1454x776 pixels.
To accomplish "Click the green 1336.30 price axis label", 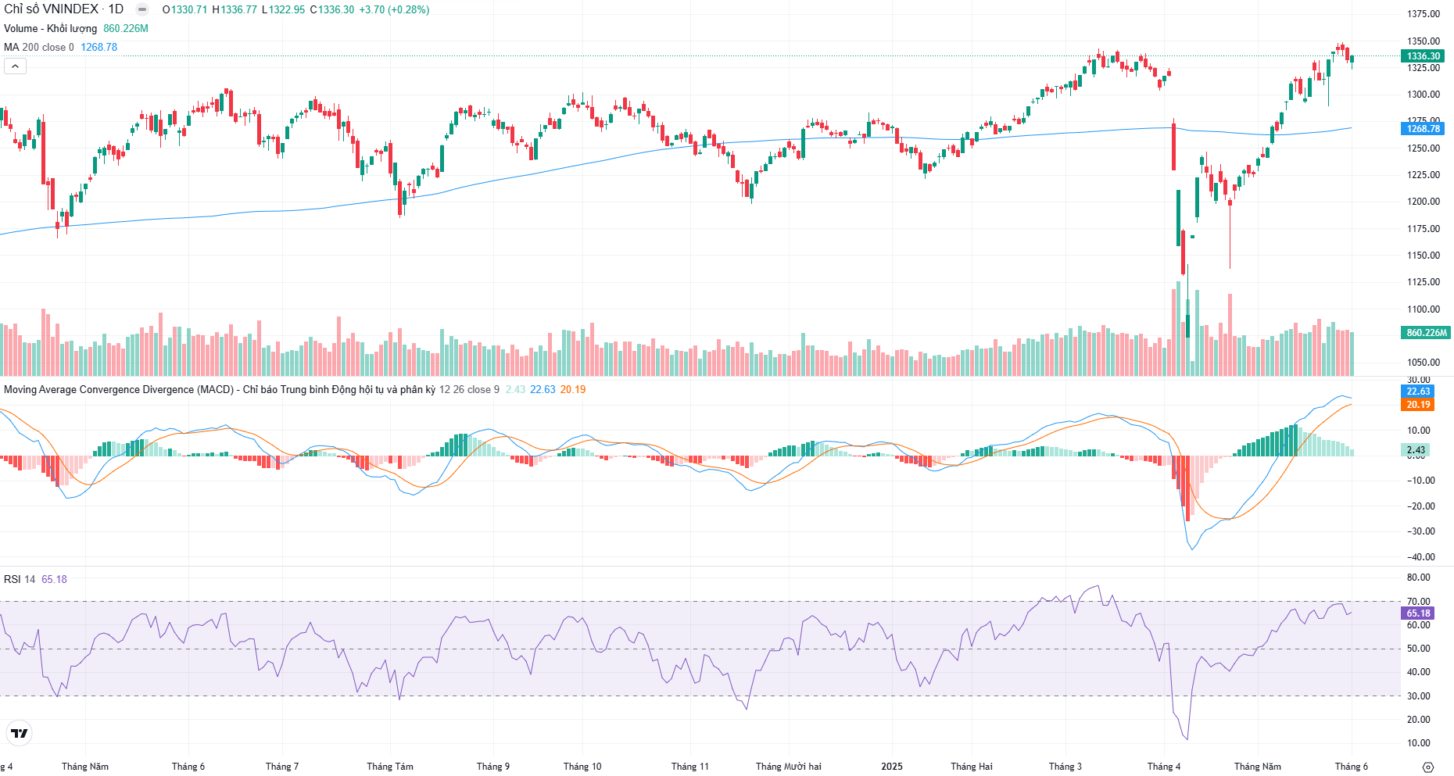I will [1423, 56].
